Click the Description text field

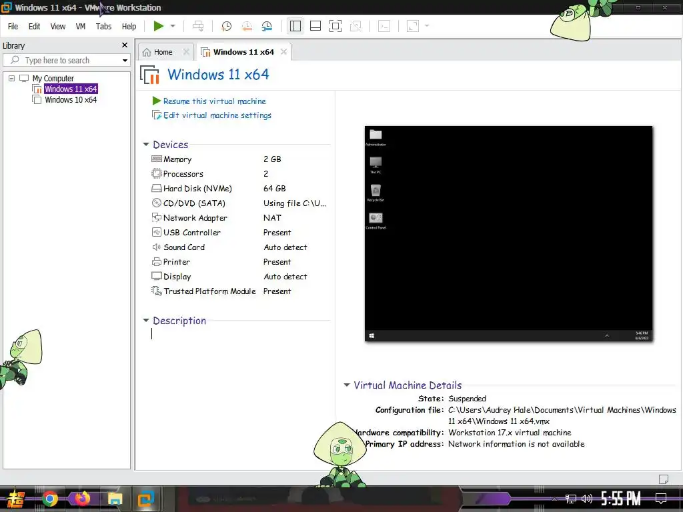pos(239,334)
